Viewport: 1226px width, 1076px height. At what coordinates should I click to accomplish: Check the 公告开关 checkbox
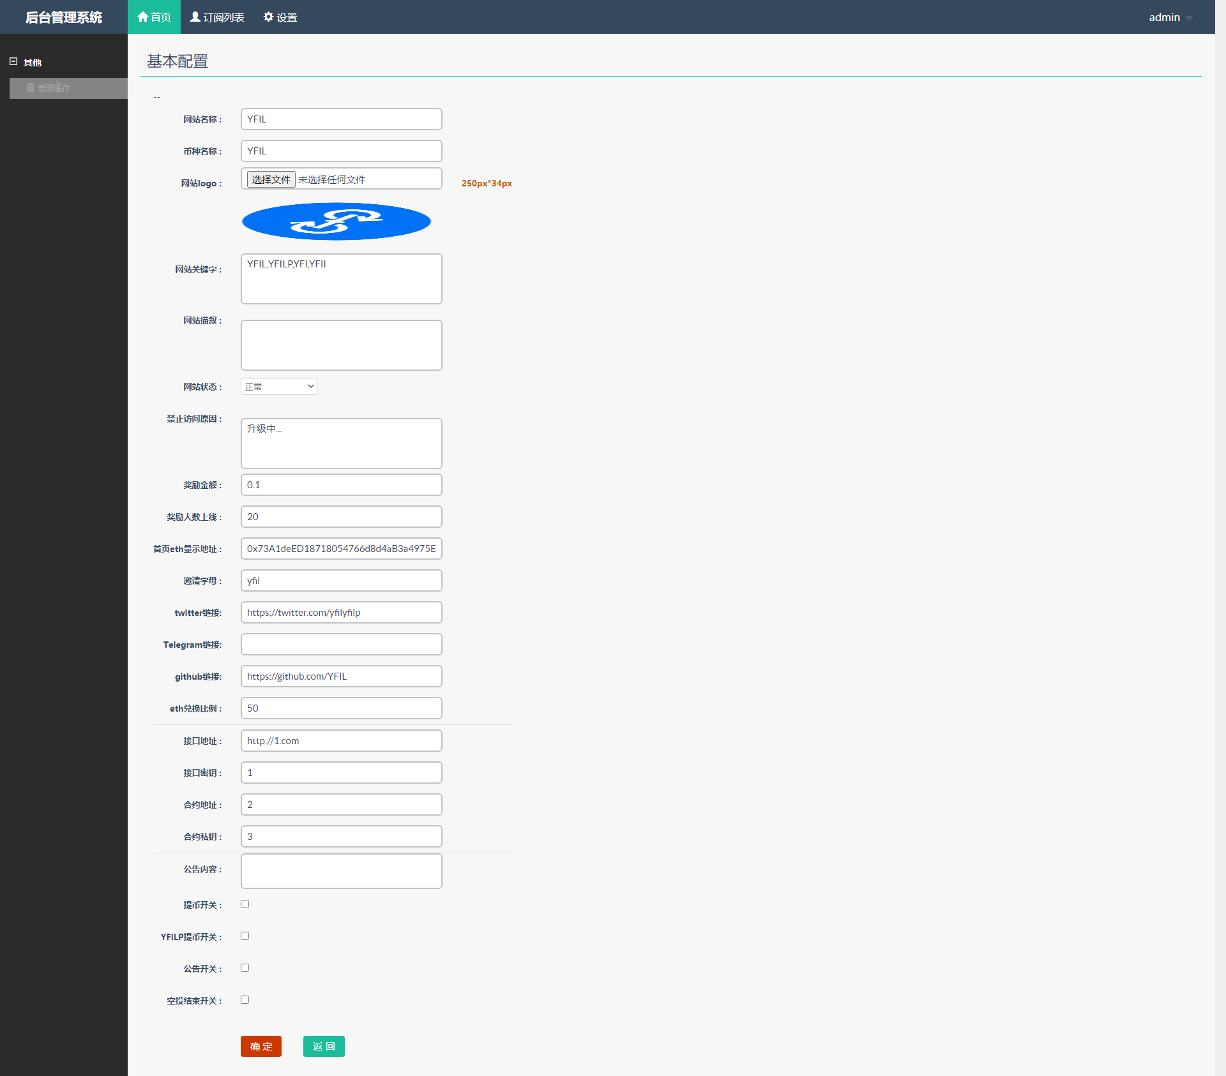tap(245, 968)
